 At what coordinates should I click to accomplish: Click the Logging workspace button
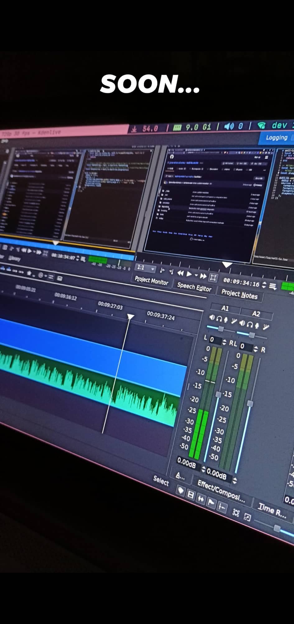click(276, 138)
